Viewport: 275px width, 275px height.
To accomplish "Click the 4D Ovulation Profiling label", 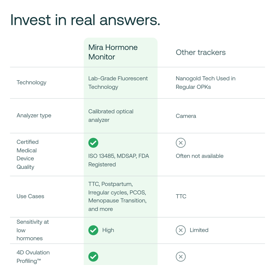I will pyautogui.click(x=33, y=256).
